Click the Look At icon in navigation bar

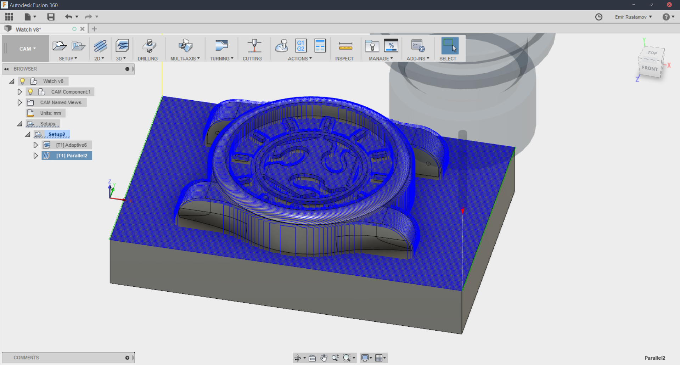pos(312,358)
